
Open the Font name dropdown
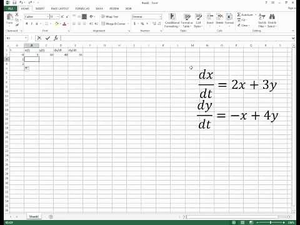47,17
